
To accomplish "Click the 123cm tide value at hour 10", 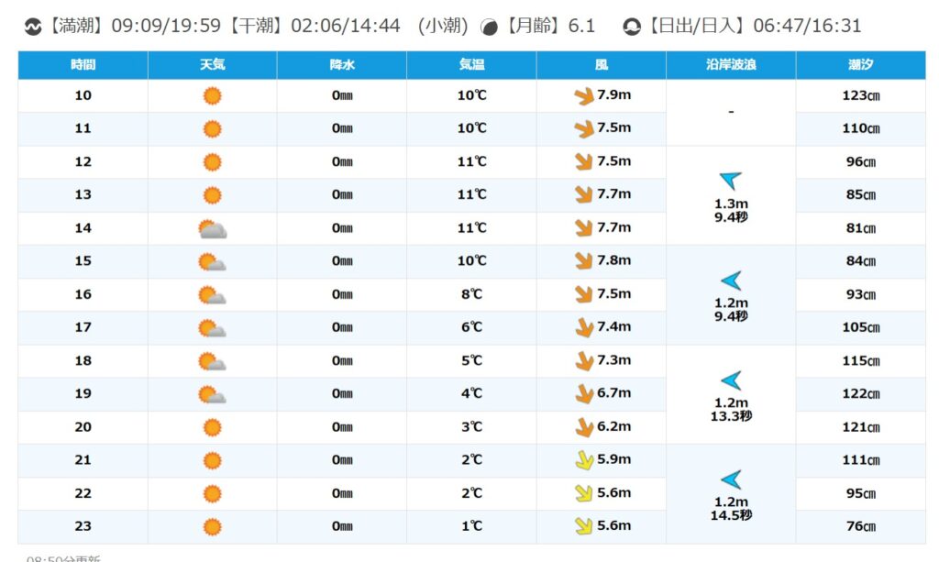I will click(x=860, y=95).
